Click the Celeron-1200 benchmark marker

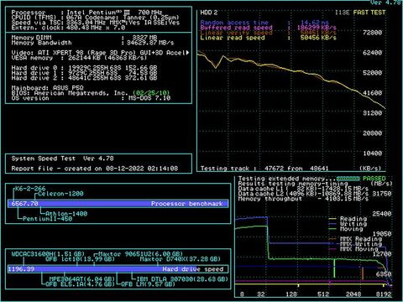pyautogui.click(x=60, y=194)
